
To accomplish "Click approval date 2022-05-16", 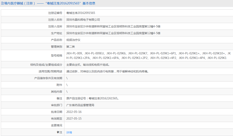I will 74,112.
